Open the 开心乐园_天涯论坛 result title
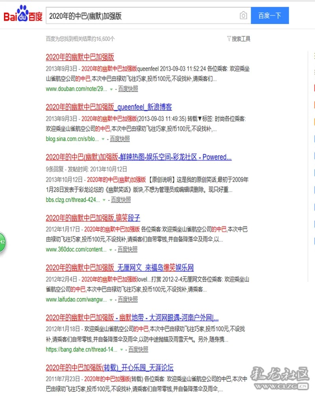Screen dimensions: 315x396 [109, 368]
